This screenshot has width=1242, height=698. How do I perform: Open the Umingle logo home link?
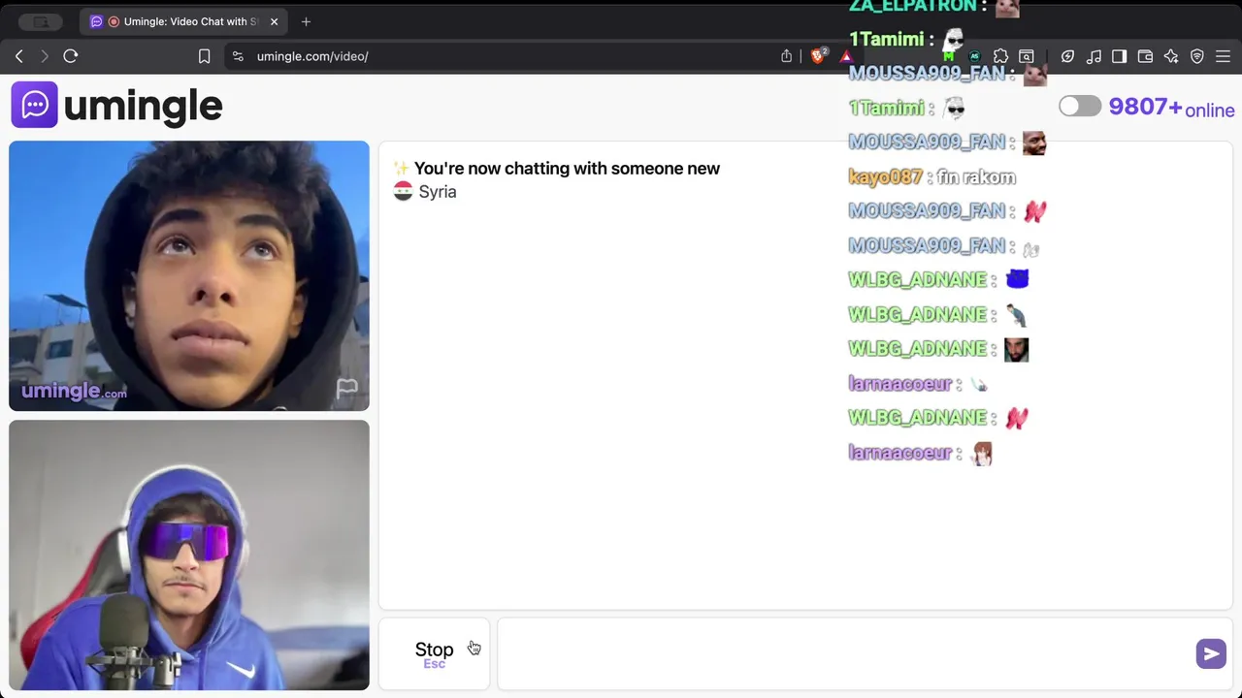coord(117,105)
